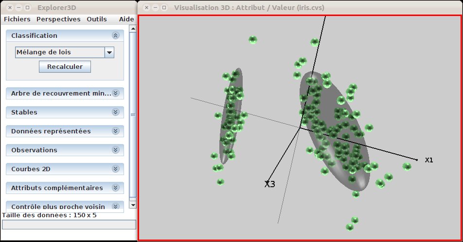
Task: Expand Arbre de recouvrement min panel
Action: click(x=115, y=93)
